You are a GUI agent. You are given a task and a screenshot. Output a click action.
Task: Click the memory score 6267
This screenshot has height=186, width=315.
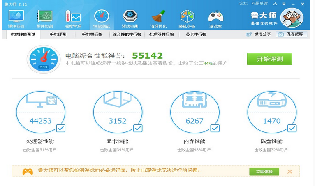tap(195, 121)
